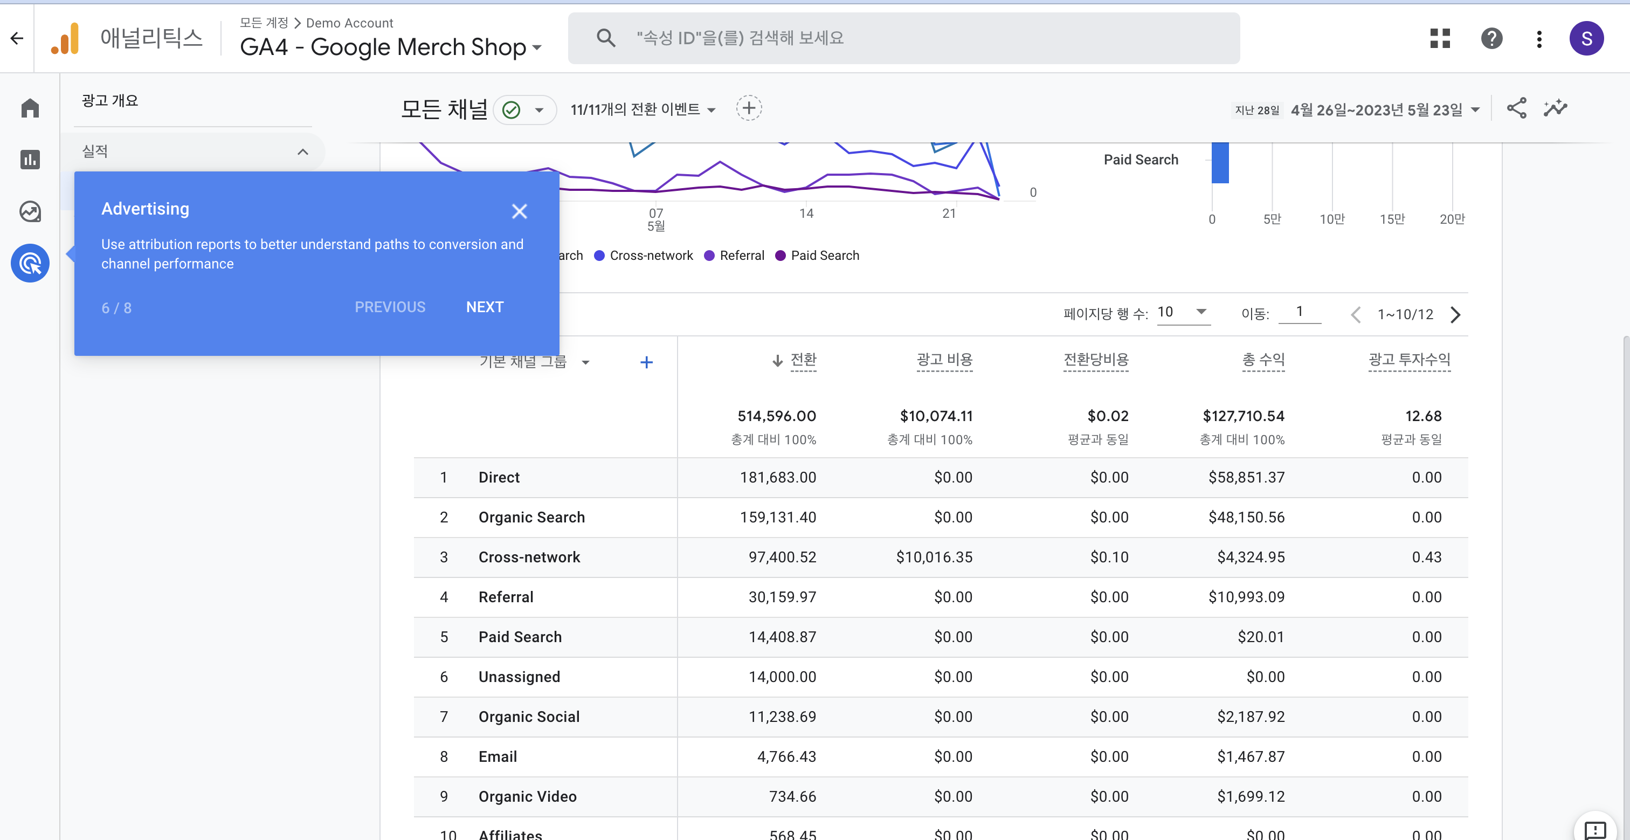Open the Insights sparkline icon
The height and width of the screenshot is (840, 1630).
pyautogui.click(x=1555, y=108)
